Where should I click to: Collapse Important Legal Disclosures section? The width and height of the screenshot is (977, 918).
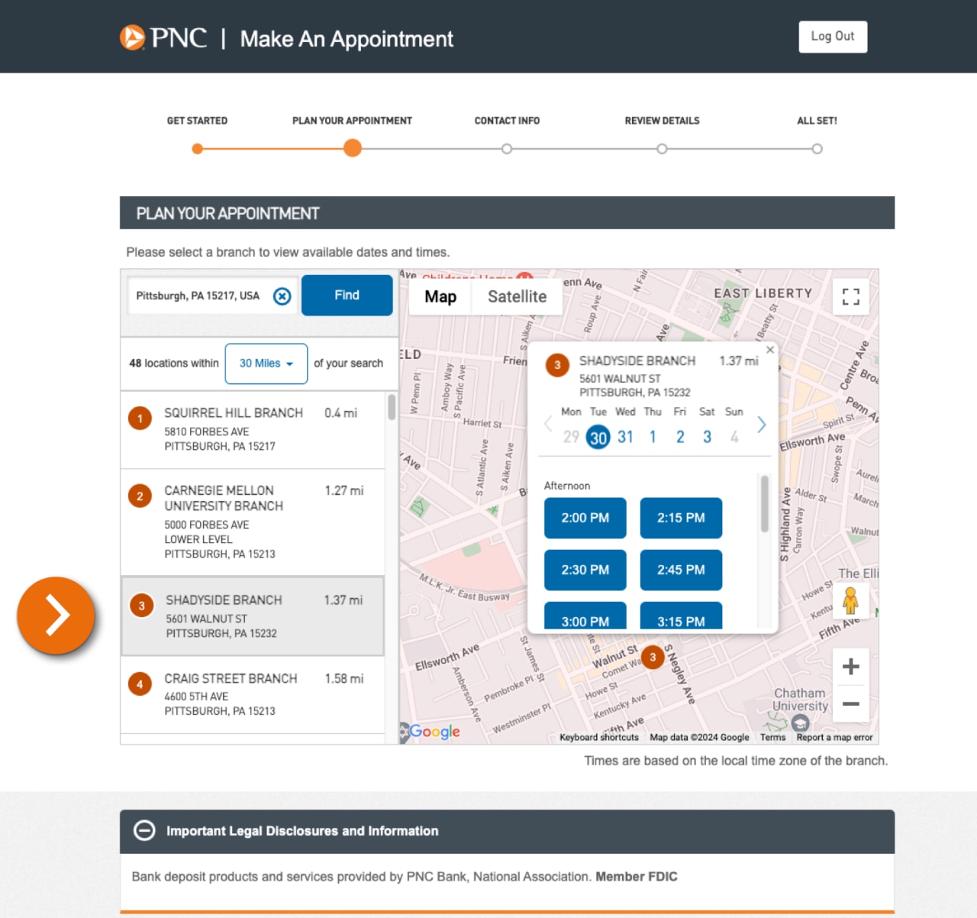[144, 830]
